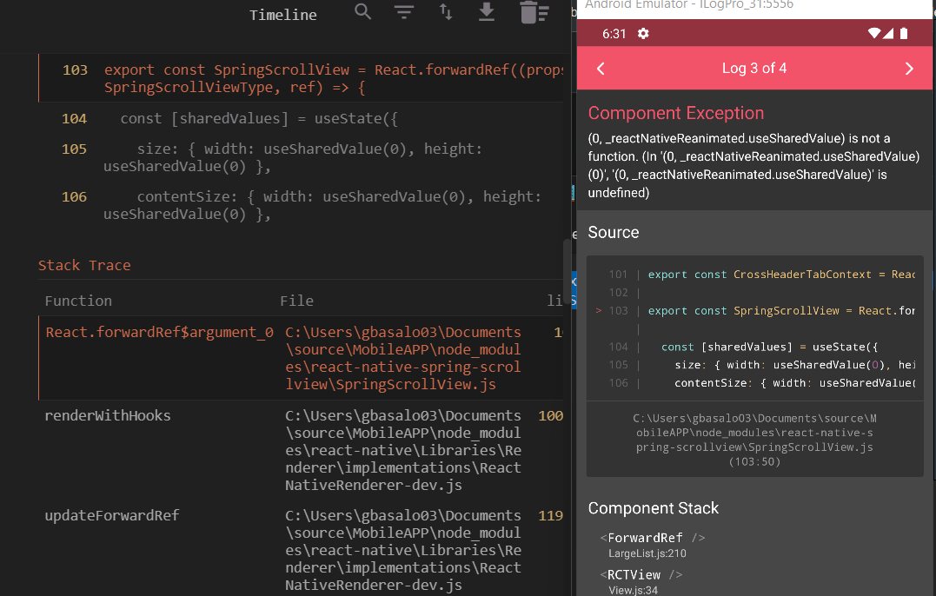Open the filter icon next to search
The height and width of the screenshot is (596, 936).
(x=404, y=13)
